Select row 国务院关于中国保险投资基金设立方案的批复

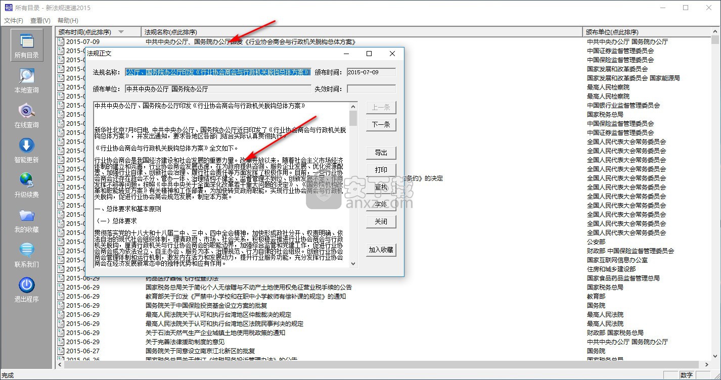pyautogui.click(x=206, y=305)
